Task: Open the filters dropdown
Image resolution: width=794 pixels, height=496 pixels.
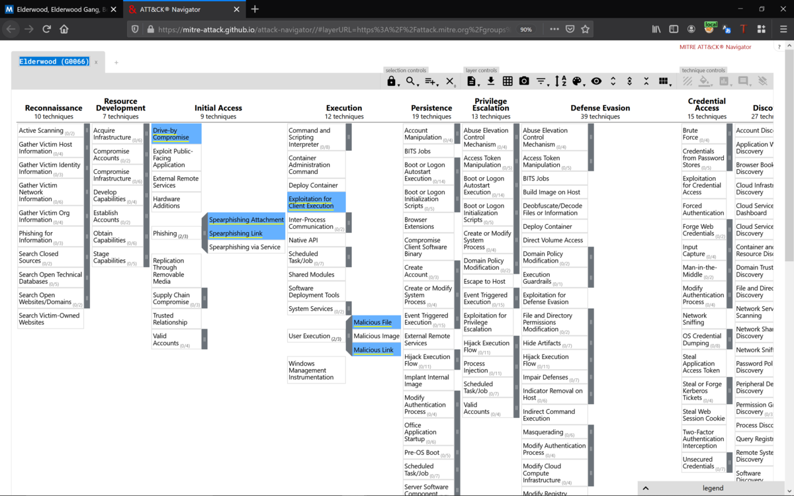Action: point(542,81)
